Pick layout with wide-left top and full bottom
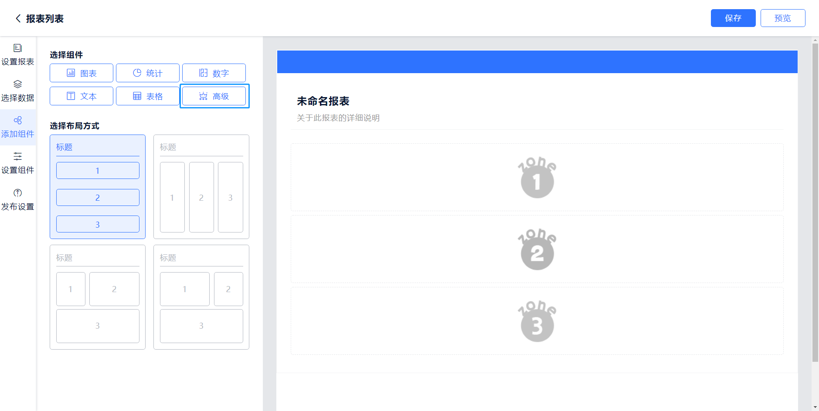 [201, 297]
